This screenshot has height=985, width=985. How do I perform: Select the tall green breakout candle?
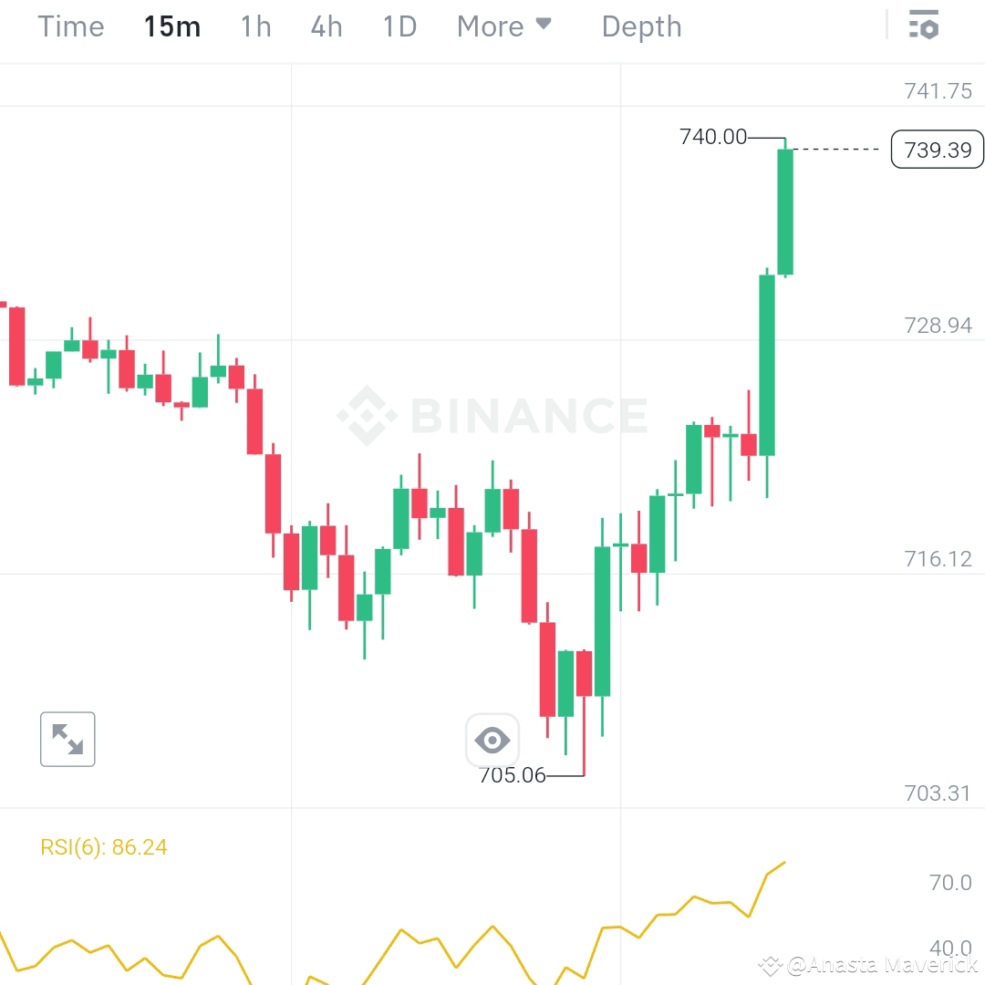pos(784,210)
